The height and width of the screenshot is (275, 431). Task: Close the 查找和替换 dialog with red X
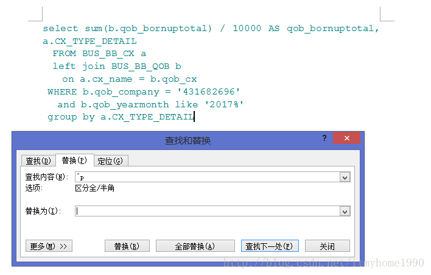pyautogui.click(x=346, y=138)
